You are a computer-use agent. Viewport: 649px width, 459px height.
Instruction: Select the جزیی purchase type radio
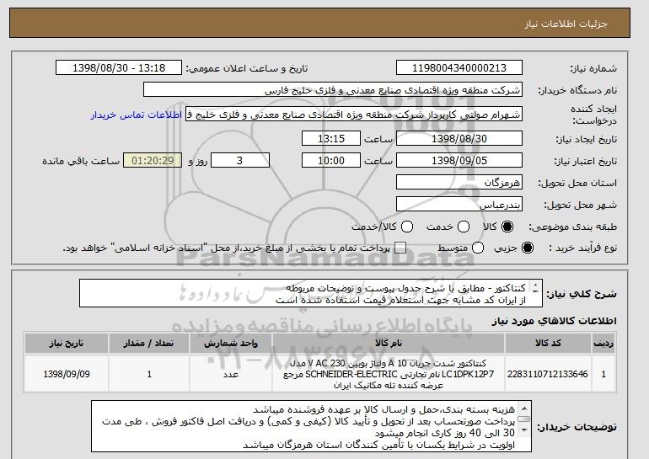click(x=528, y=248)
